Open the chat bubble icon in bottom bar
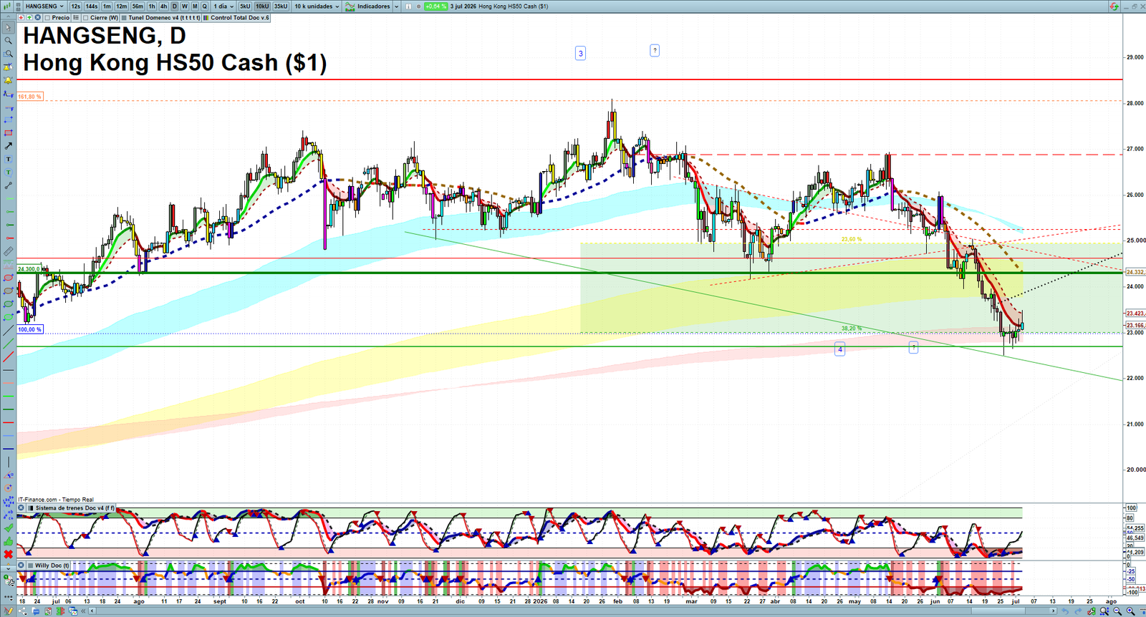Screen dimensions: 1146x617 [x=36, y=611]
